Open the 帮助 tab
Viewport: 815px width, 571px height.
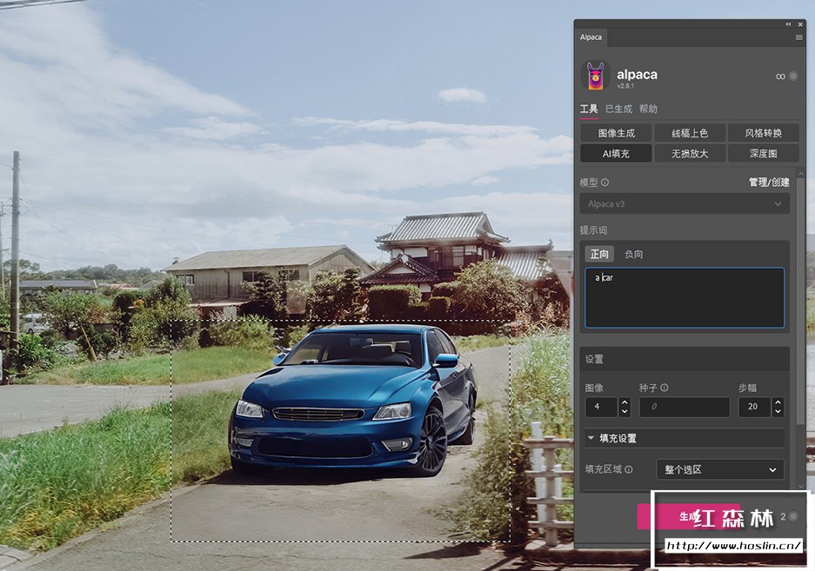[648, 110]
